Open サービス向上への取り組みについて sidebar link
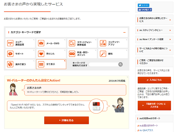177x132 pixels. click(x=153, y=50)
